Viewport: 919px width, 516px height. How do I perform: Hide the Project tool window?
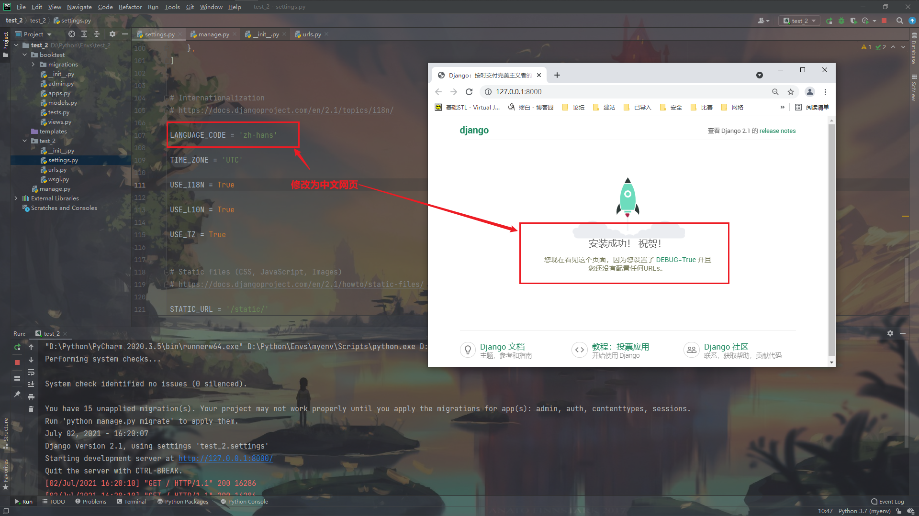click(125, 34)
